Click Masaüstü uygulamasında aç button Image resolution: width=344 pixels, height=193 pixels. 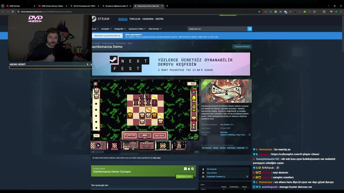(x=107, y=36)
